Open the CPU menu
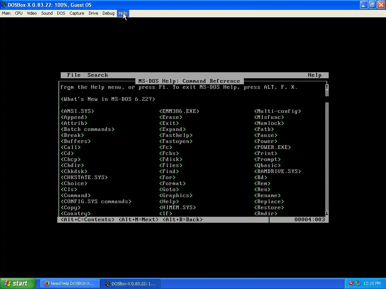Image resolution: width=386 pixels, height=289 pixels. click(19, 13)
